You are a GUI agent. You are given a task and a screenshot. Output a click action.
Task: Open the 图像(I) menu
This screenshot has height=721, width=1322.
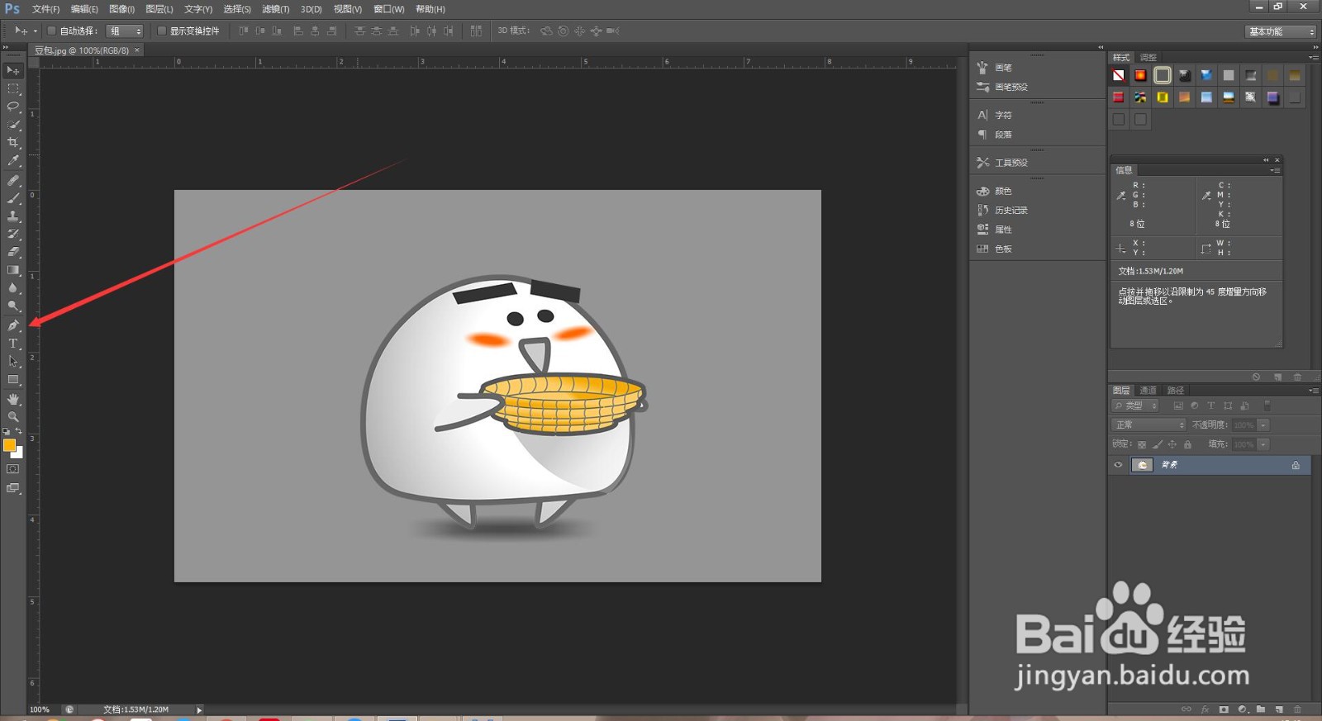(x=121, y=9)
